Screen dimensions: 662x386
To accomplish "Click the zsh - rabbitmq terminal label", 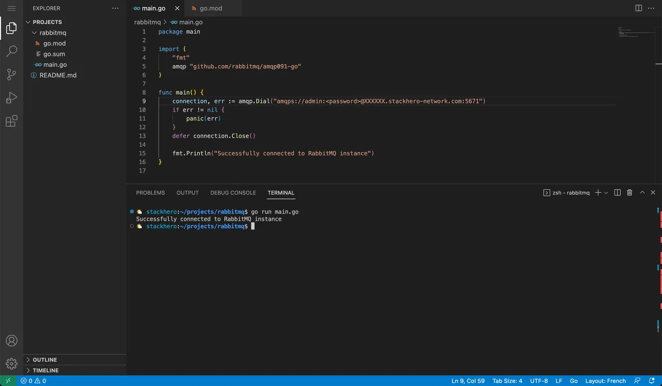I will coord(566,192).
